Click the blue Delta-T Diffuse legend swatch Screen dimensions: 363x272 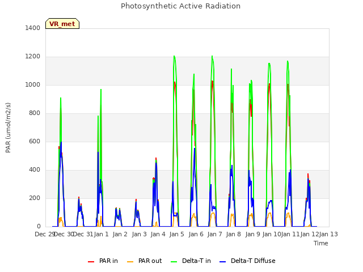click(x=222, y=262)
